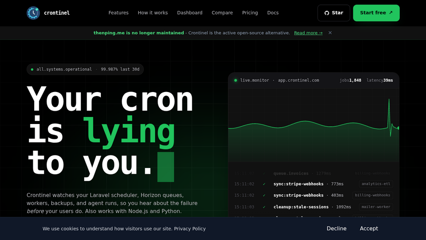Click the check mark on cleanup:stale-sessions row
Viewport: 426px width, 240px height.
click(264, 207)
